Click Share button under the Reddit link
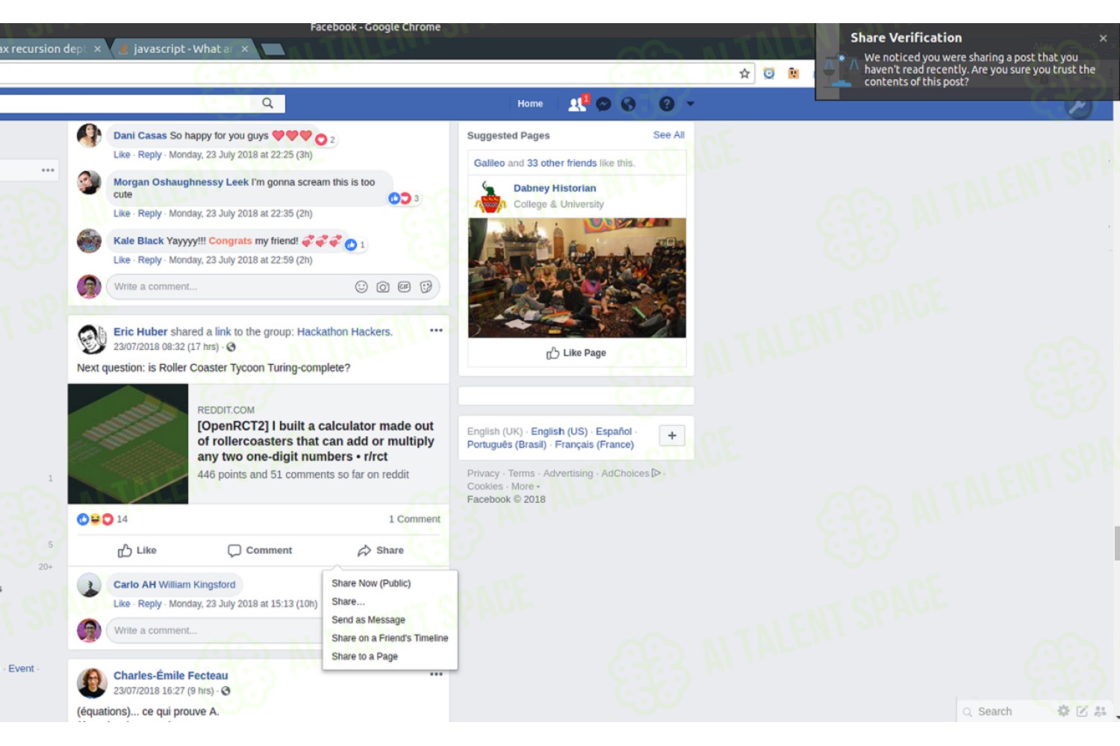1120x746 pixels. [x=381, y=551]
